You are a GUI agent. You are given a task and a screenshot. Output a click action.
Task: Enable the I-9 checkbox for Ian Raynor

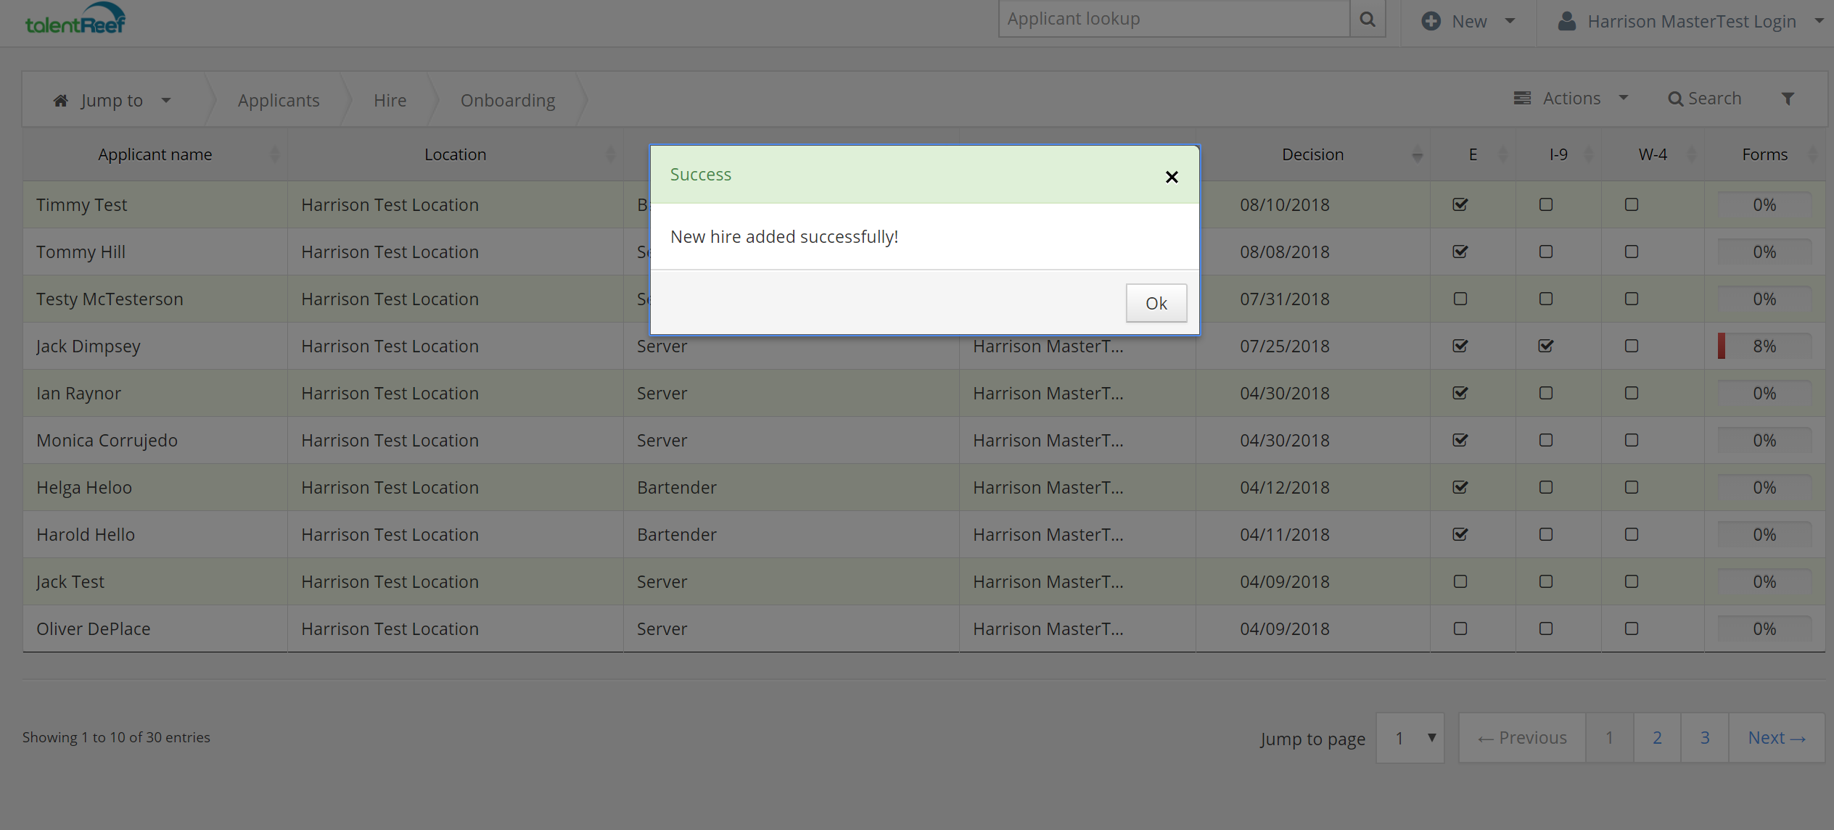[1545, 393]
